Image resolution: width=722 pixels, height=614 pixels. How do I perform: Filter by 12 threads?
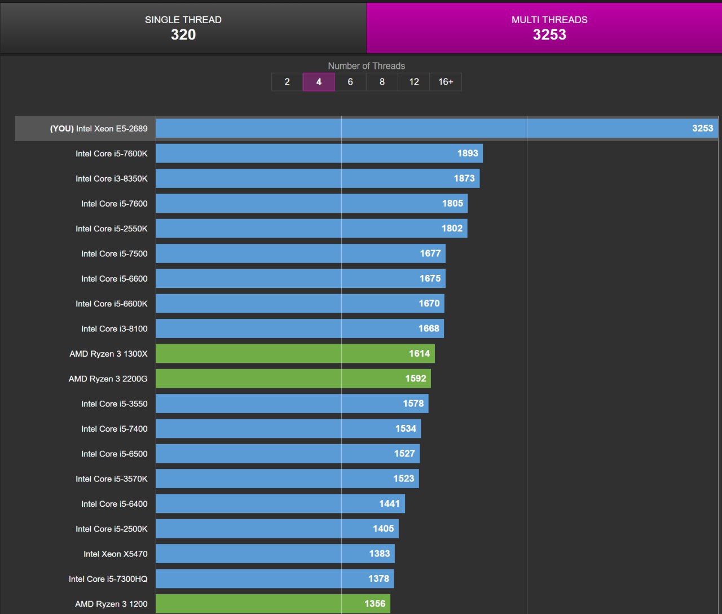414,82
